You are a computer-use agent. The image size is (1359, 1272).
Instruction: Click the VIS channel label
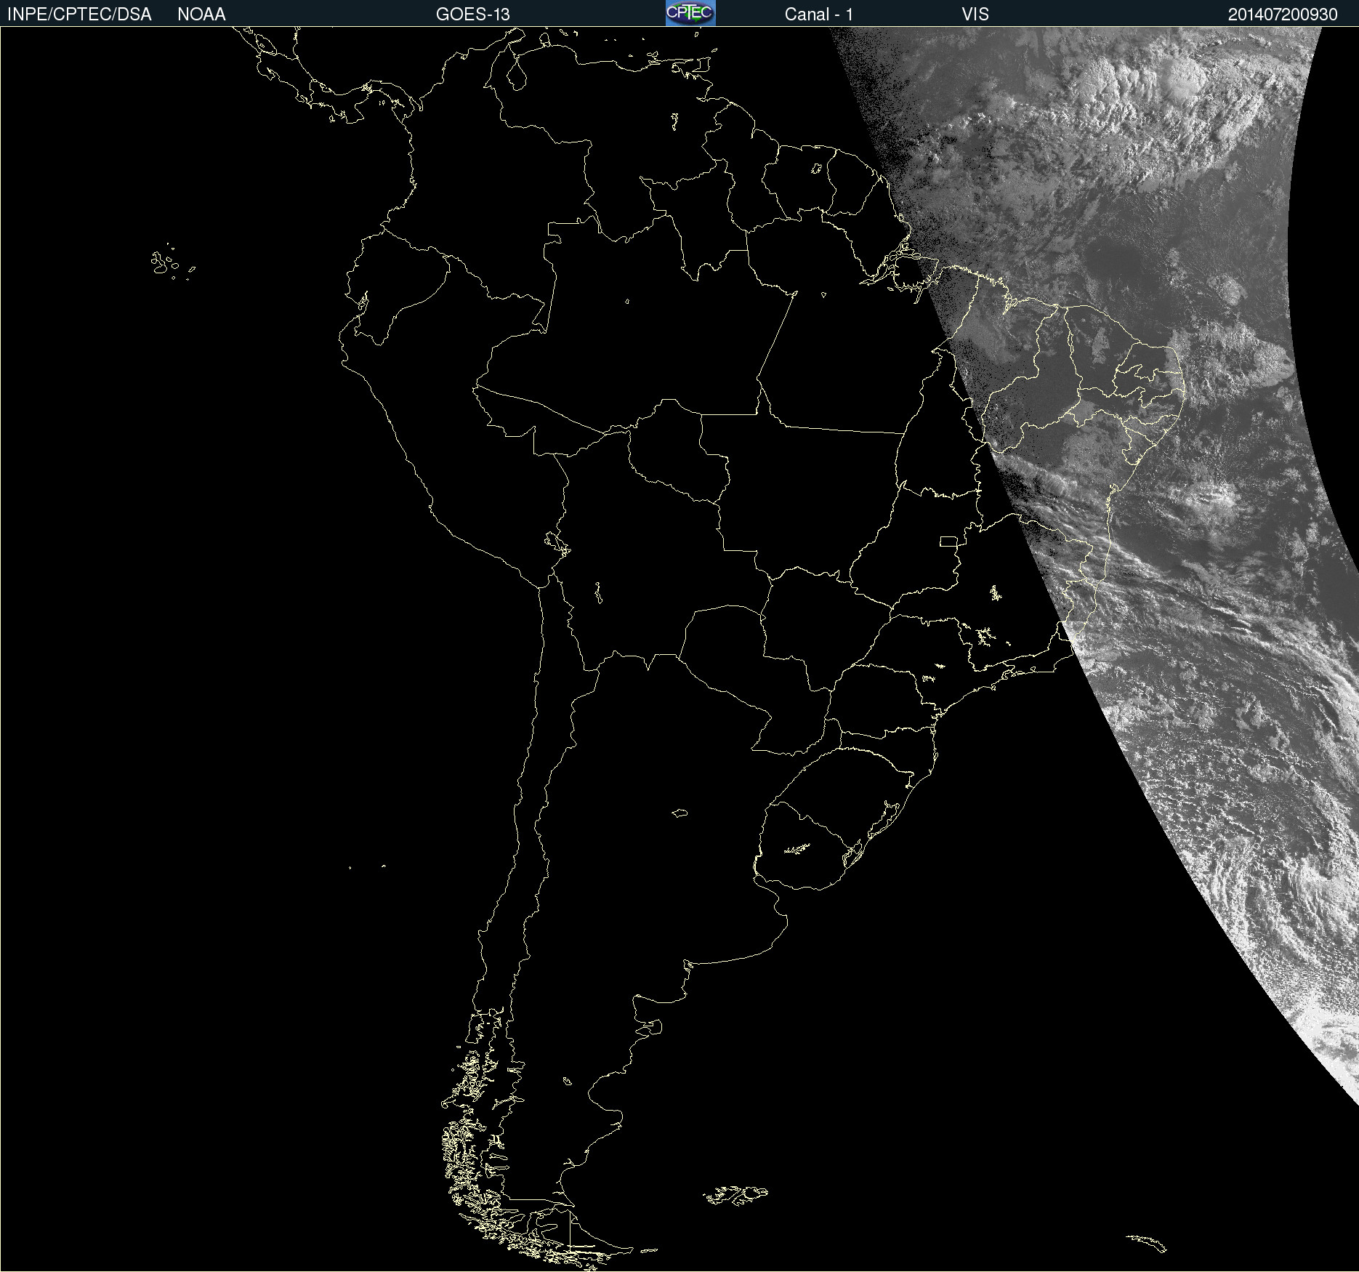(975, 15)
